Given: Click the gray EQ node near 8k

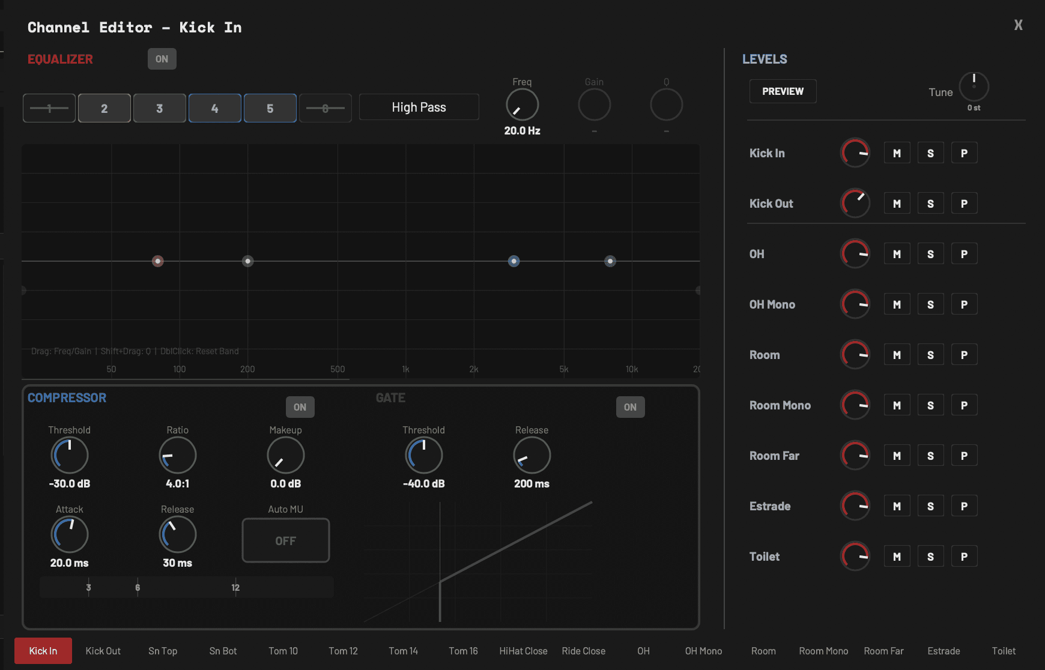Looking at the screenshot, I should point(610,261).
